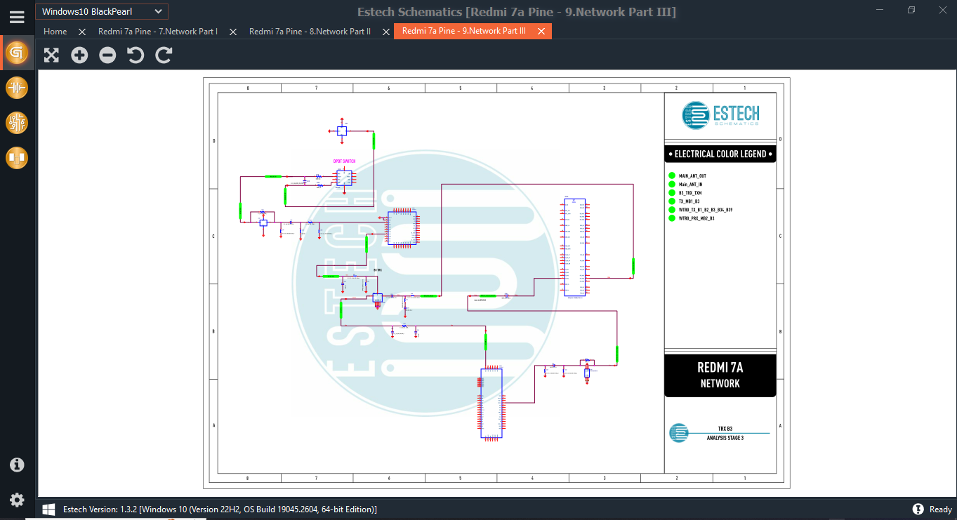Viewport: 957px width, 520px height.
Task: Expand the Windows10 BlackPearl theme dropdown
Action: click(102, 11)
